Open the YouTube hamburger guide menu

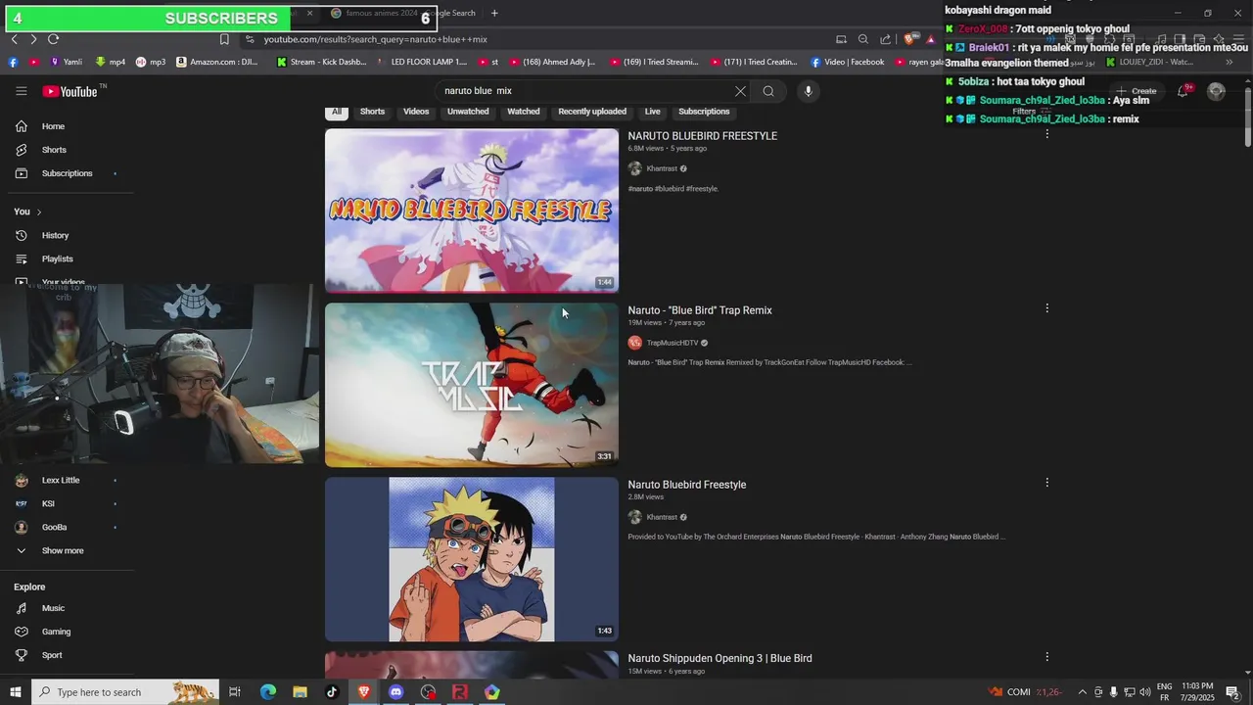pos(22,91)
